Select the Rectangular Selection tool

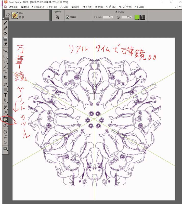tap(5, 56)
